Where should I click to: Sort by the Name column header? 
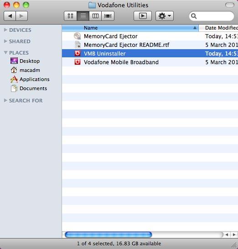pos(130,28)
